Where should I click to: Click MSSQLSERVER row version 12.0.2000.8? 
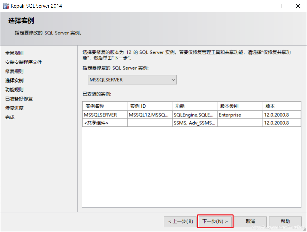pyautogui.click(x=282, y=115)
